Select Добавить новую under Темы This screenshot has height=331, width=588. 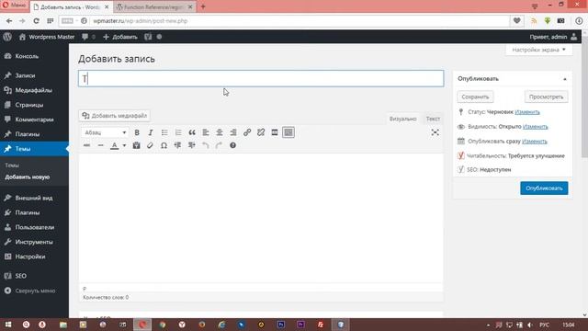[x=27, y=177]
